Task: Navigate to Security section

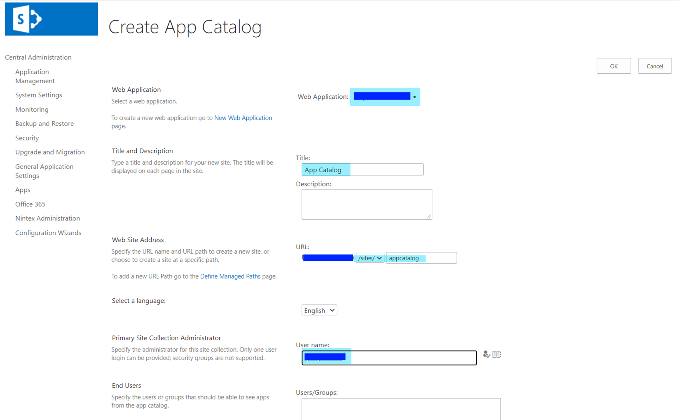Action: point(27,138)
